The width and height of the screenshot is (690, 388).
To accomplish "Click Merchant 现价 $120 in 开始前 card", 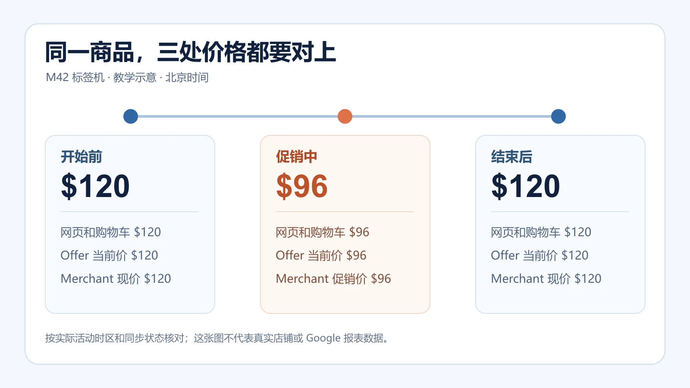I will click(x=116, y=279).
